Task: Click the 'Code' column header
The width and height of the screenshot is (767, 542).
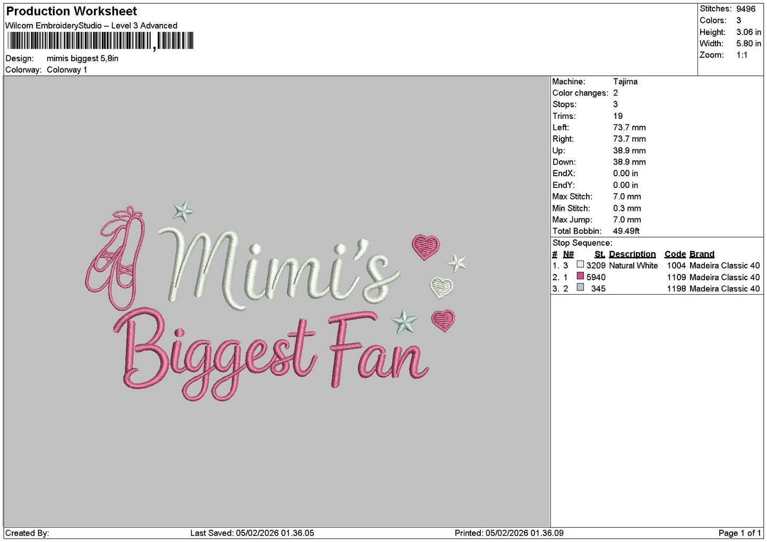Action: [x=675, y=254]
